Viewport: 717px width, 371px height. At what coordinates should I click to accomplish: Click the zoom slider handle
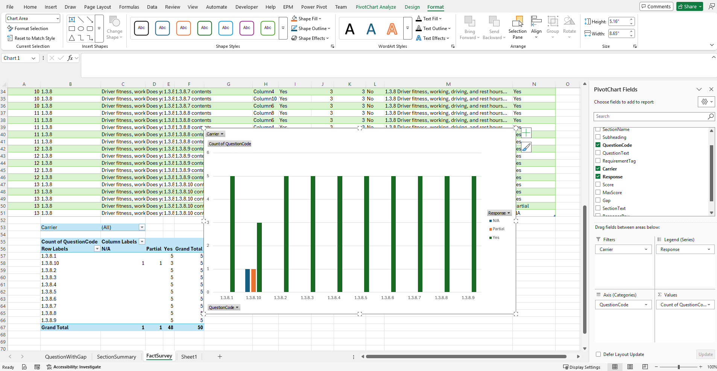[x=679, y=367]
